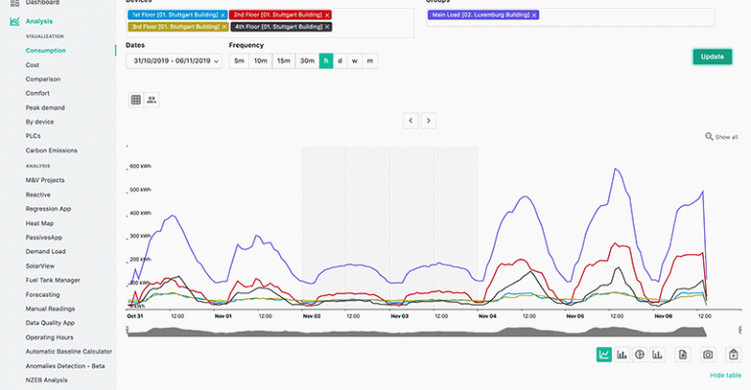
Task: Click the camera snapshot icon
Action: click(x=708, y=355)
